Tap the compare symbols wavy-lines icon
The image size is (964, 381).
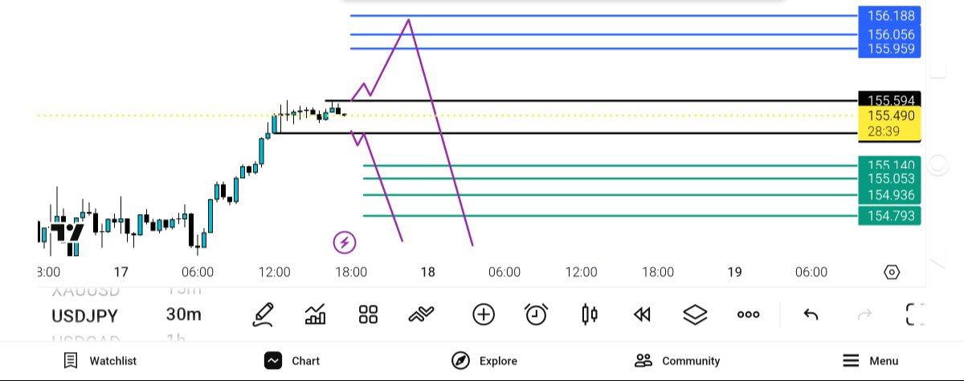[421, 314]
